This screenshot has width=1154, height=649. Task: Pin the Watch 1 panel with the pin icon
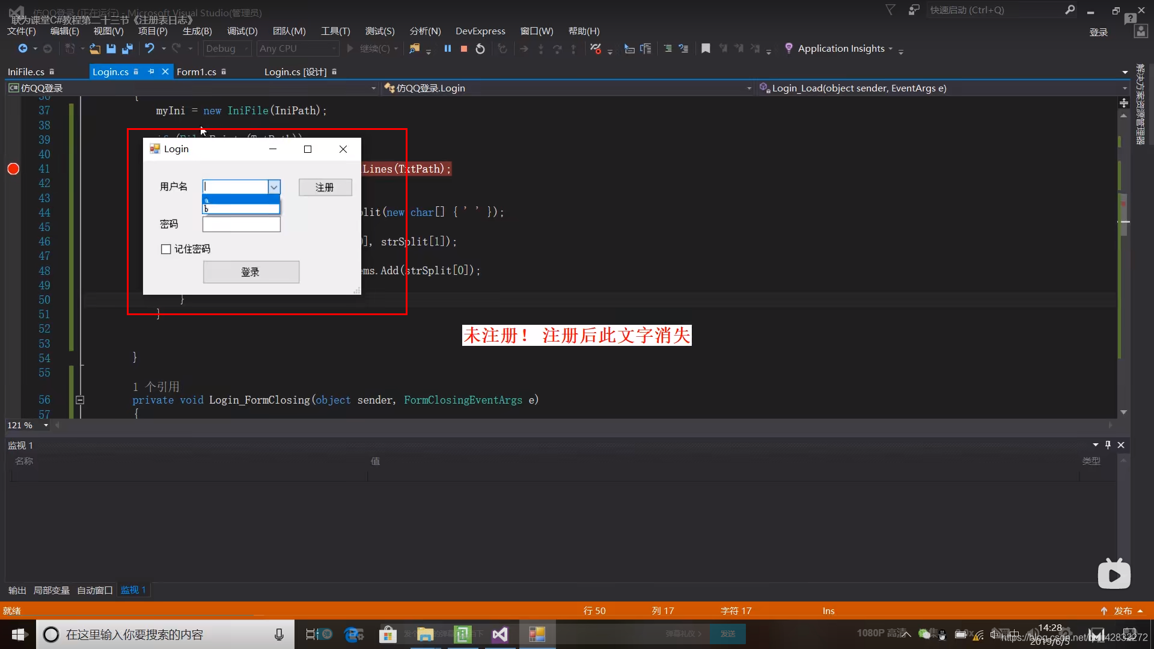point(1108,445)
